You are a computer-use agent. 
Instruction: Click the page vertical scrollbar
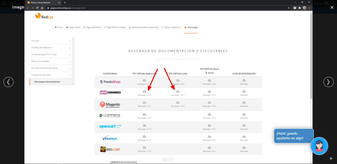click(x=311, y=56)
